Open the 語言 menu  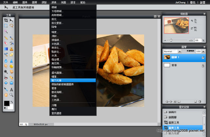pos(73,2)
